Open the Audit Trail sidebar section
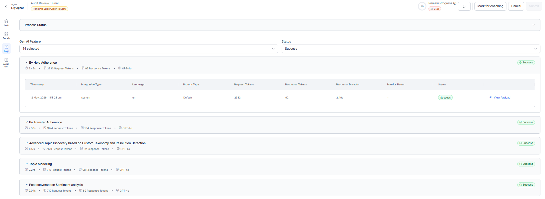545x199 pixels. (x=6, y=63)
